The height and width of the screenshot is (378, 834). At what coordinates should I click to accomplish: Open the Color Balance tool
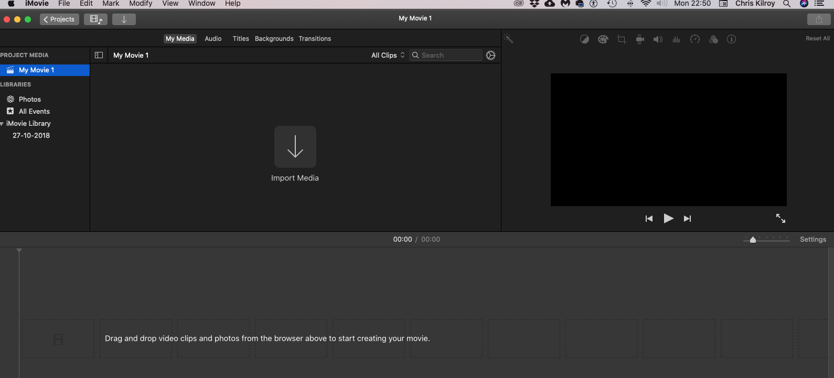pos(584,39)
